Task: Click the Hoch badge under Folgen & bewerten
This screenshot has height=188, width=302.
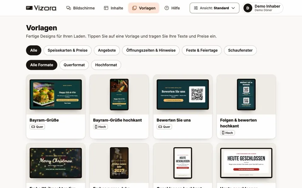Action: [x=227, y=133]
